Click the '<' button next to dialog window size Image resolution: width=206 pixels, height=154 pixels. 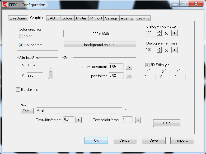(x=175, y=33)
